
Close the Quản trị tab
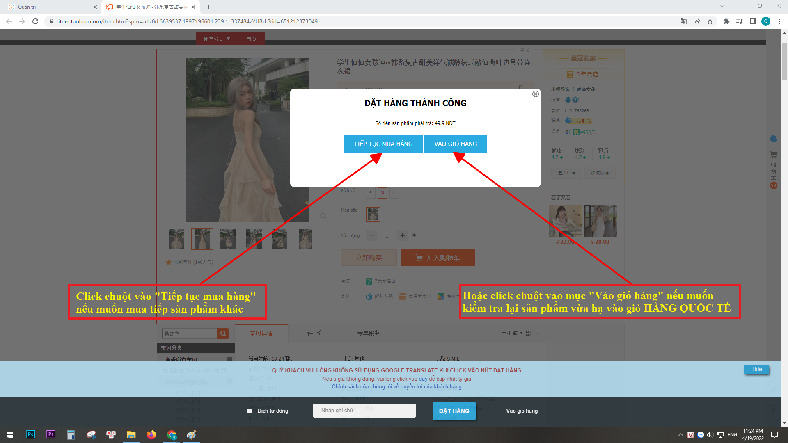(x=95, y=7)
